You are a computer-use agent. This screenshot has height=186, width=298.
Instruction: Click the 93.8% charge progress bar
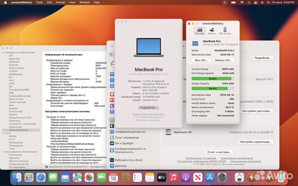pyautogui.click(x=213, y=79)
